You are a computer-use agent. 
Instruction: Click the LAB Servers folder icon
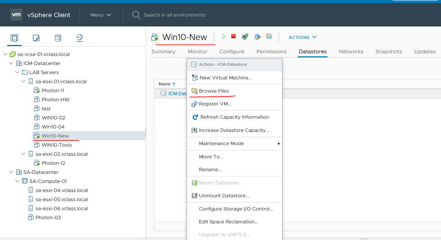click(x=25, y=72)
